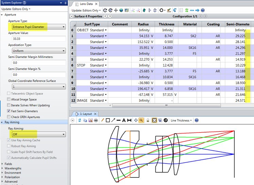Expand the Environment section
Viewport: 254px width, 185px height.
pyautogui.click(x=2, y=173)
